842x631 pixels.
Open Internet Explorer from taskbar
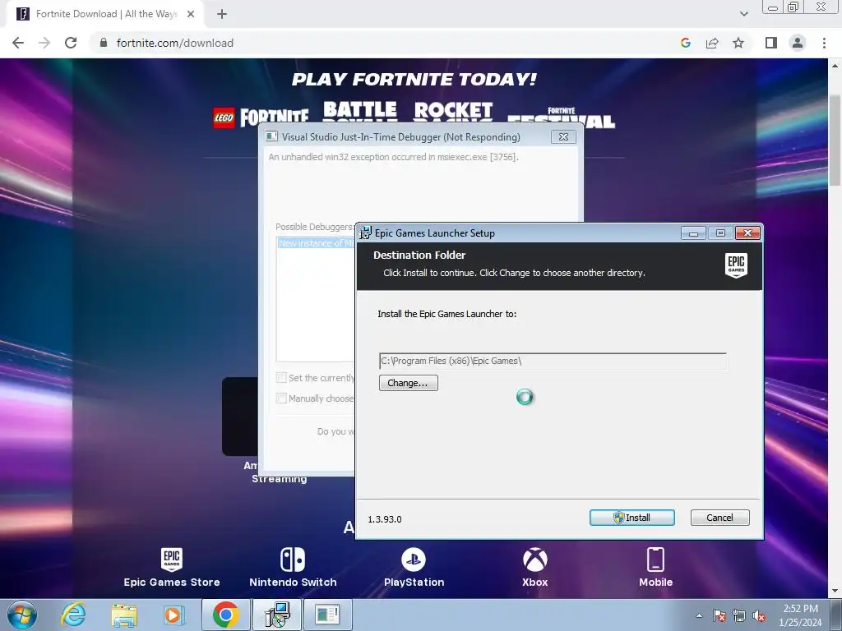(x=73, y=615)
